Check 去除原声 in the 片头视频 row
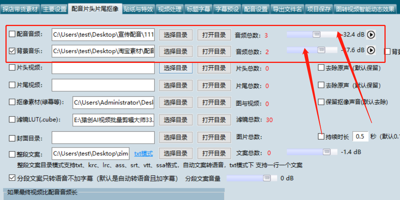This screenshot has width=400, height=200. (x=321, y=68)
